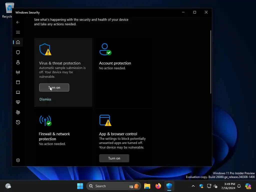The width and height of the screenshot is (256, 192).
Task: Turn on automatic sample submission
Action: click(x=54, y=87)
